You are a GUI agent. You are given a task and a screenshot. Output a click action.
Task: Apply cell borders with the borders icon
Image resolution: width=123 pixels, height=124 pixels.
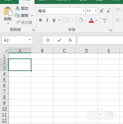pos(68,20)
